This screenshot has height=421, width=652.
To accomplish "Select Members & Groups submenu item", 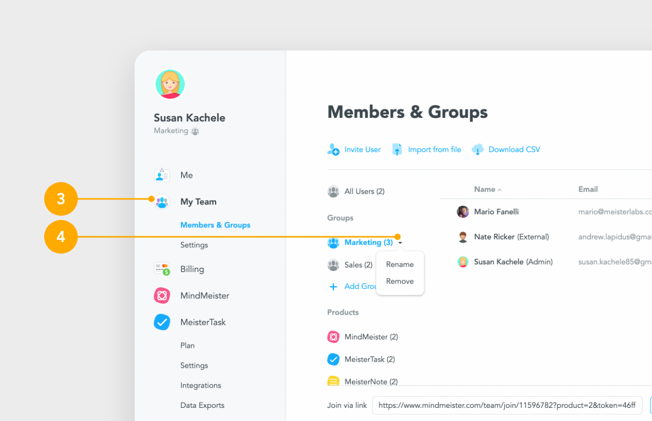I will coord(215,225).
